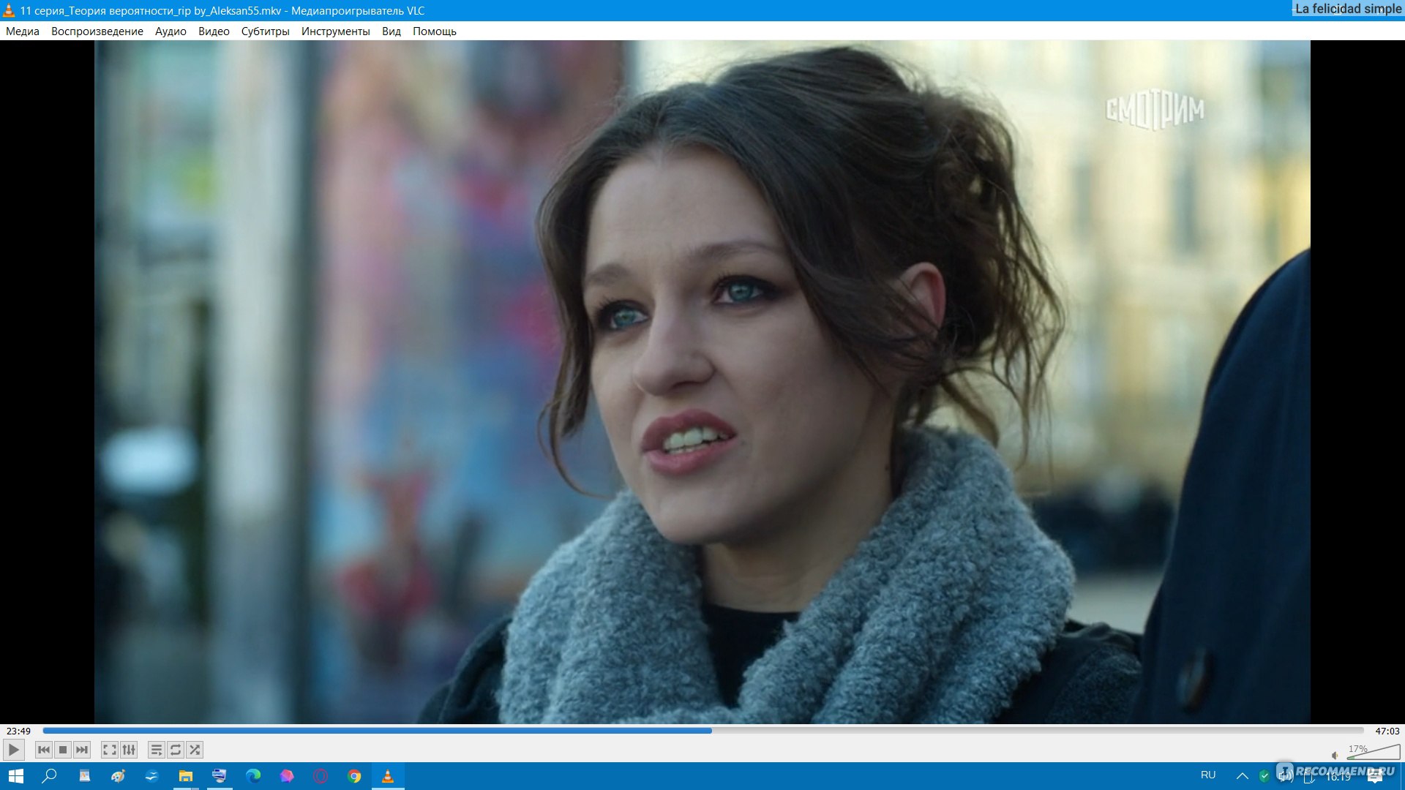Viewport: 1405px width, 790px height.
Task: Open the Windows Start menu
Action: click(x=16, y=776)
